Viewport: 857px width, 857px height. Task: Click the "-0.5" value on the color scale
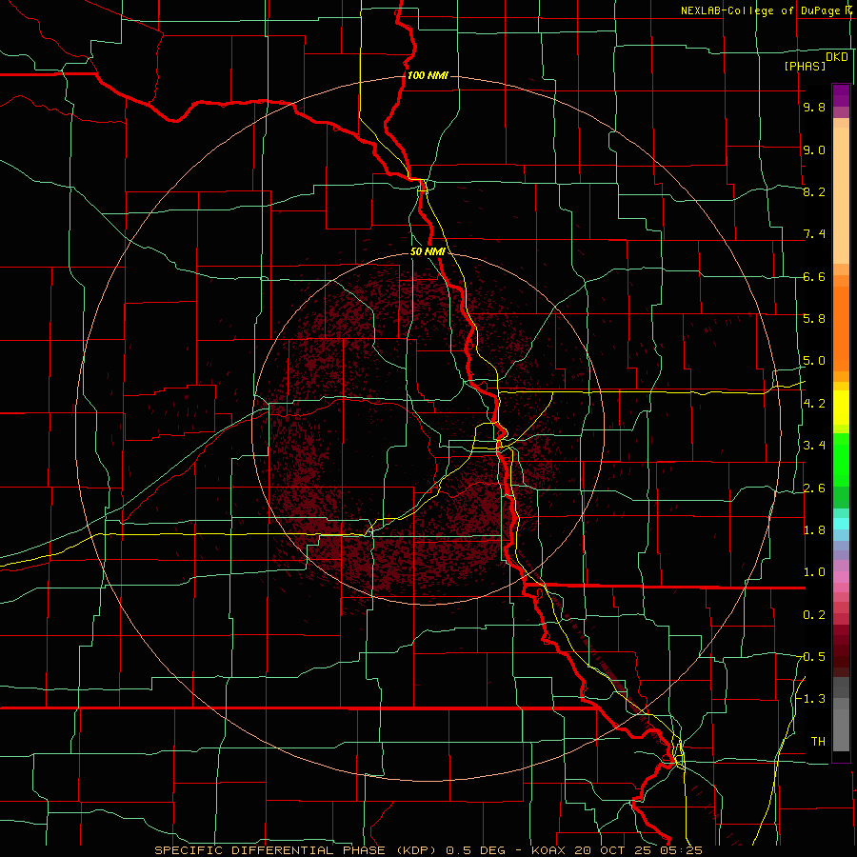click(x=811, y=656)
